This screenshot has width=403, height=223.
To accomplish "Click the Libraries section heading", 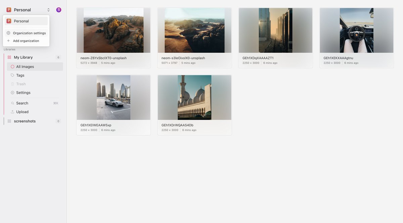I will [9, 49].
